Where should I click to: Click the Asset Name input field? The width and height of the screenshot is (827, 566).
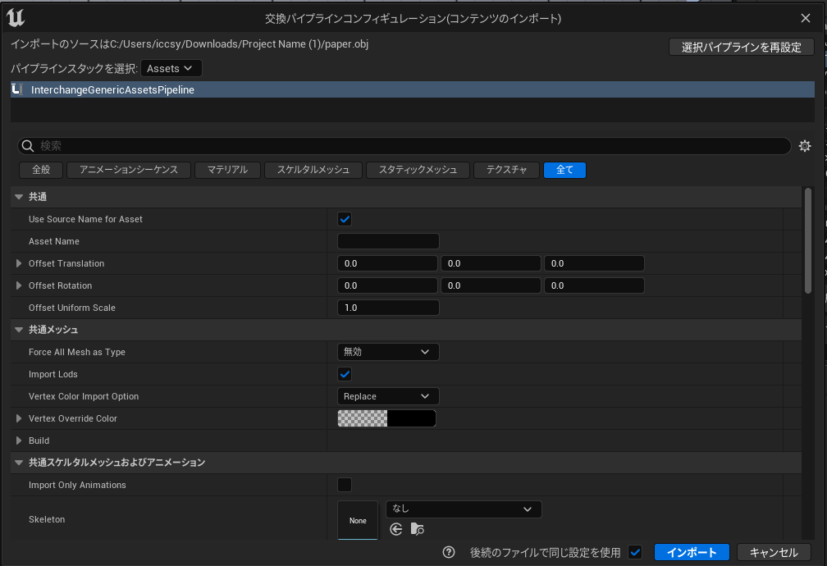(x=388, y=241)
